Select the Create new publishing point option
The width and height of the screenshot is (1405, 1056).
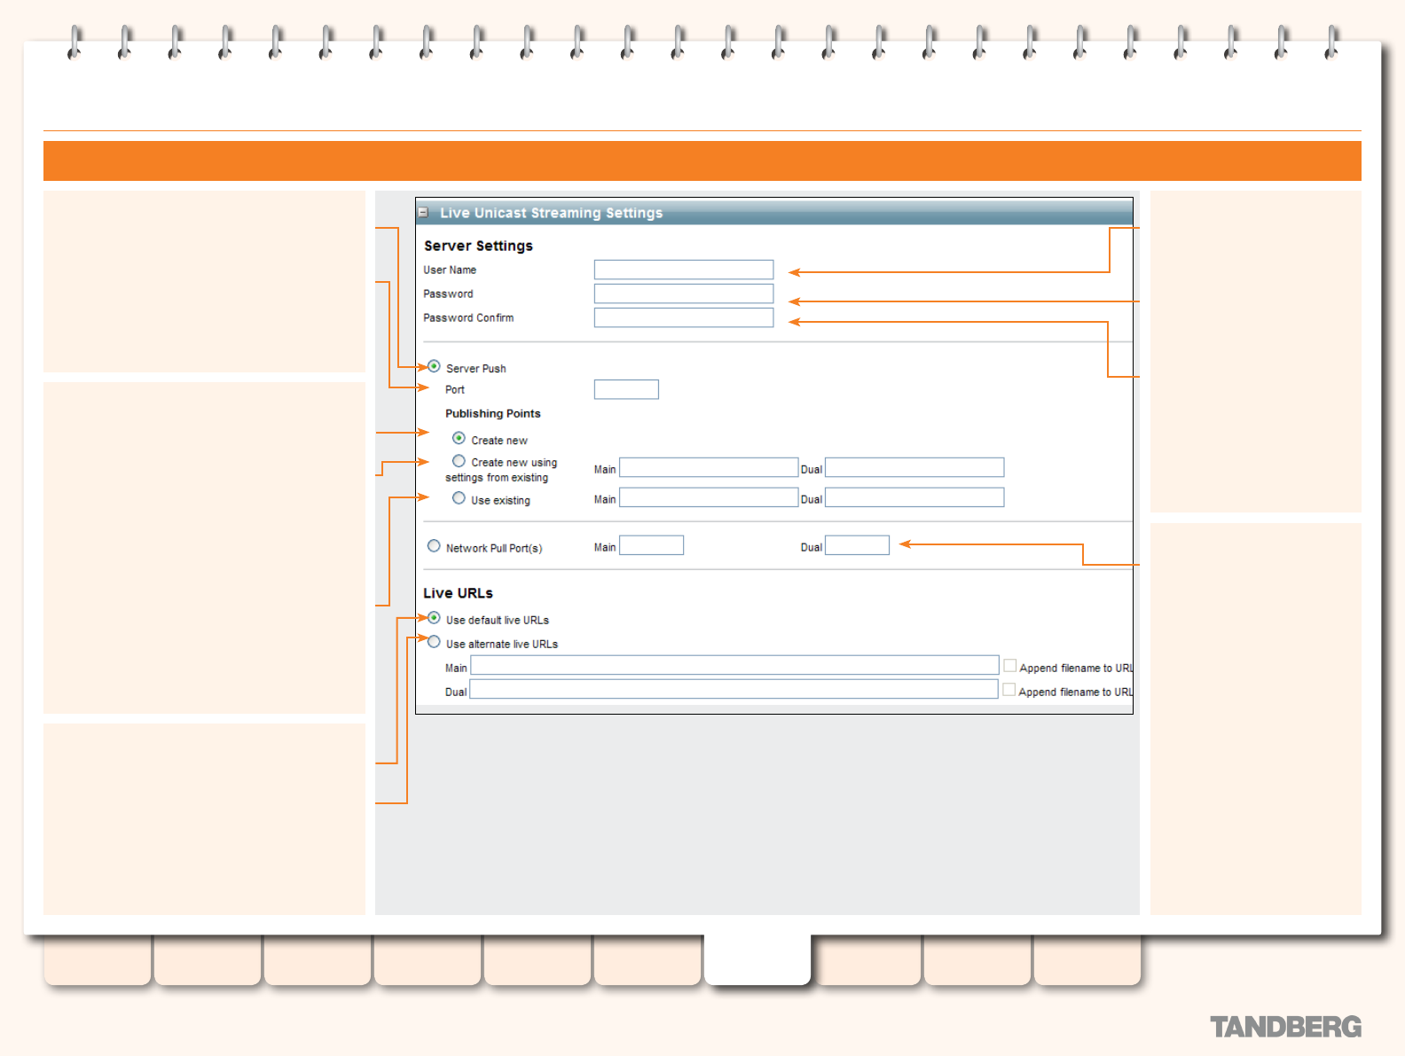(459, 438)
